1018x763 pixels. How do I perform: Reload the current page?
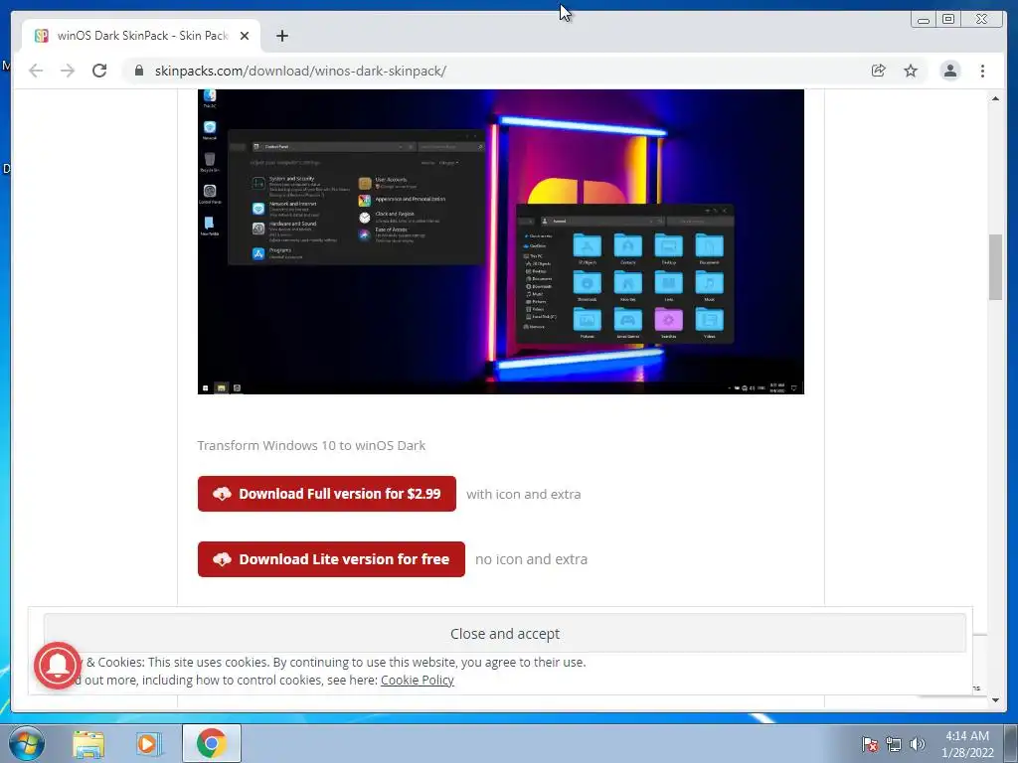(x=99, y=71)
